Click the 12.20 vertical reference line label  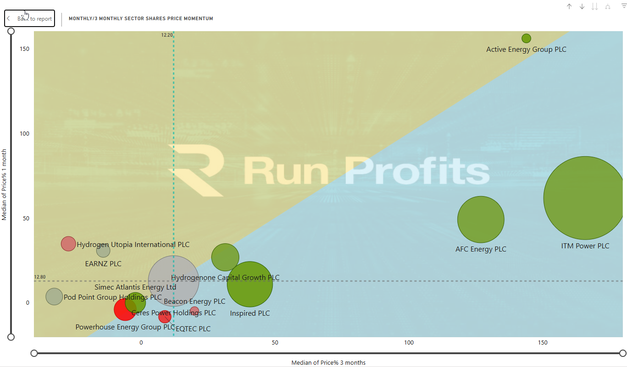[x=167, y=35]
